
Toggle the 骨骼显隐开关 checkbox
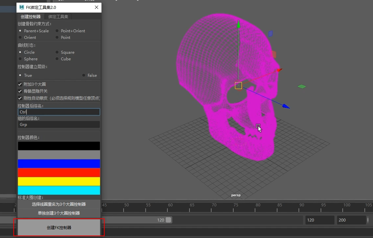20,91
